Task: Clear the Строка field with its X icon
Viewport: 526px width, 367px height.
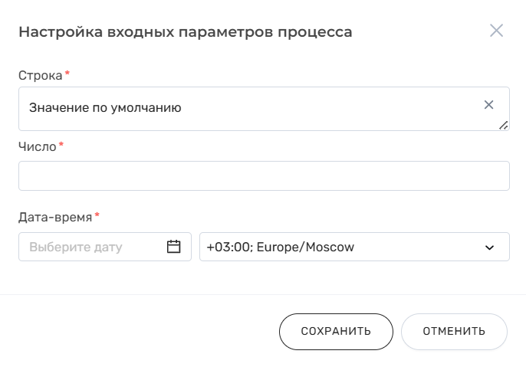Action: (488, 105)
